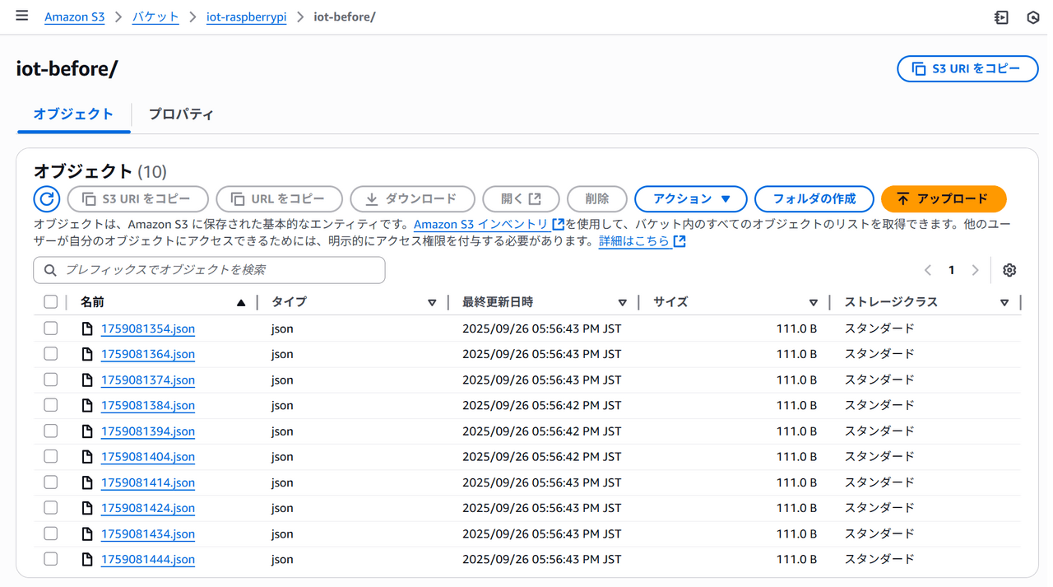The height and width of the screenshot is (587, 1053).
Task: Open the table preferences gear icon
Action: point(1009,270)
